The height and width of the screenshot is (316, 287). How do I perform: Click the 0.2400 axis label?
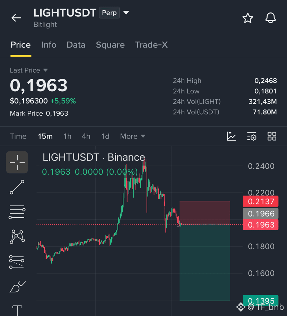tap(261, 166)
